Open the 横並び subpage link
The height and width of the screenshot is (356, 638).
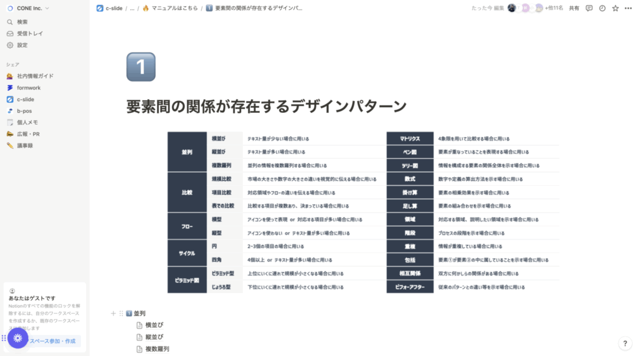pos(154,325)
